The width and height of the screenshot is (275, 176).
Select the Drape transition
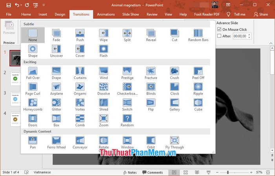coord(56,73)
